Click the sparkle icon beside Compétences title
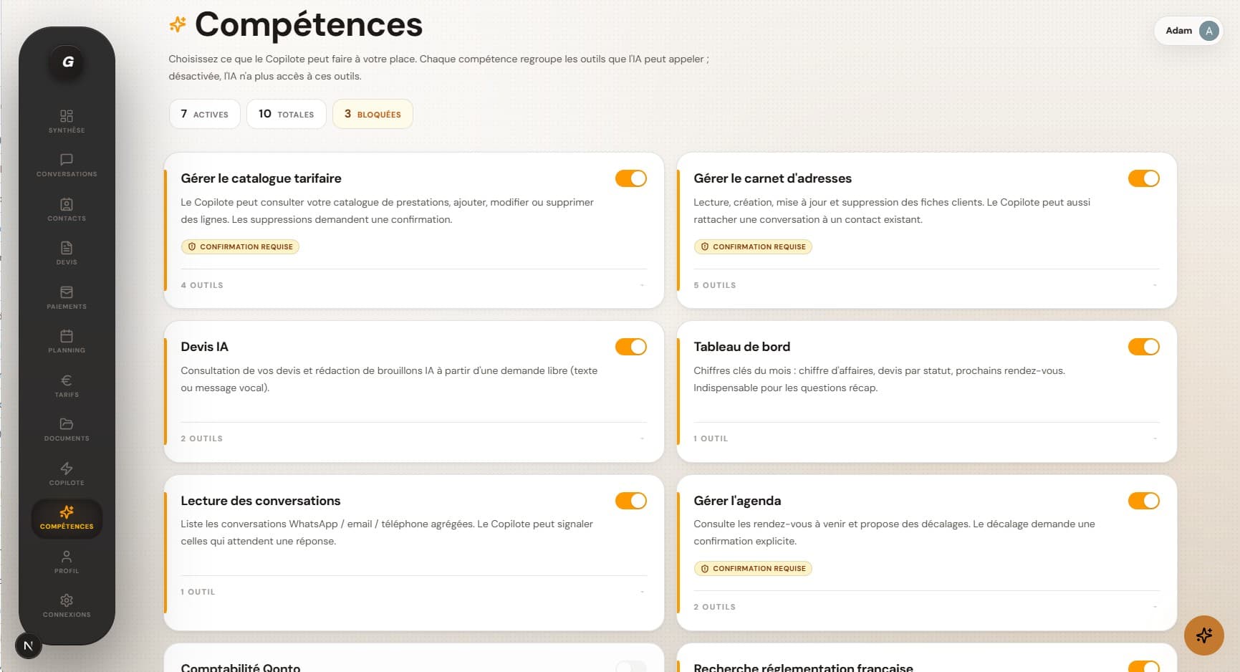1240x672 pixels. 178,24
